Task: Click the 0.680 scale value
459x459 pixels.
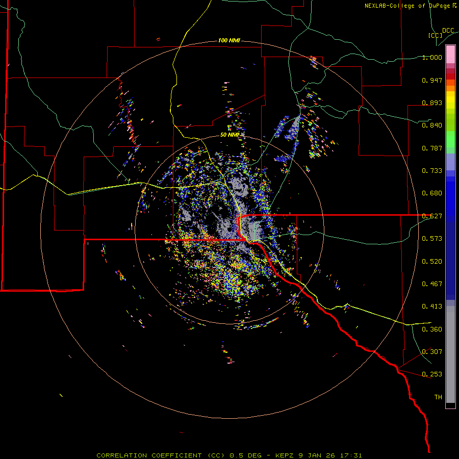Action: [x=432, y=193]
